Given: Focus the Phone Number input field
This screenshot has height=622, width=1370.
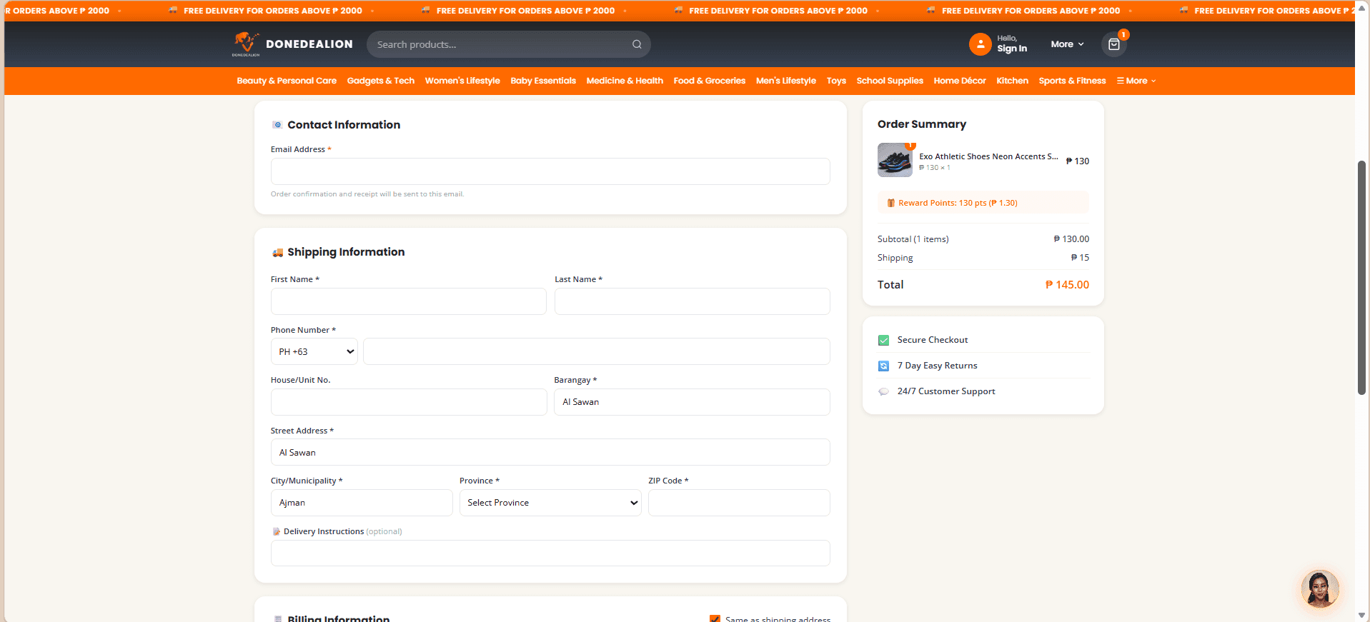Looking at the screenshot, I should point(597,351).
